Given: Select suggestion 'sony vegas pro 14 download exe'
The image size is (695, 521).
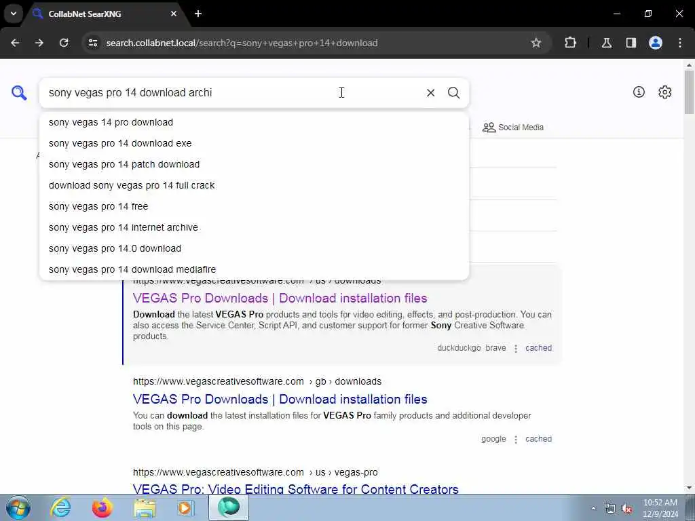Looking at the screenshot, I should click(254, 143).
